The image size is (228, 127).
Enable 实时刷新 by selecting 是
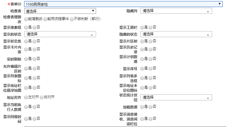26,59
